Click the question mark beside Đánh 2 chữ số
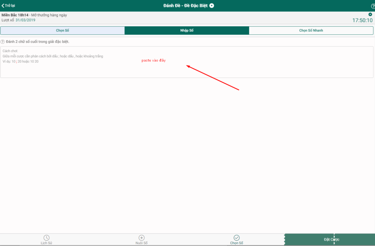The width and height of the screenshot is (375, 246). click(x=3, y=42)
